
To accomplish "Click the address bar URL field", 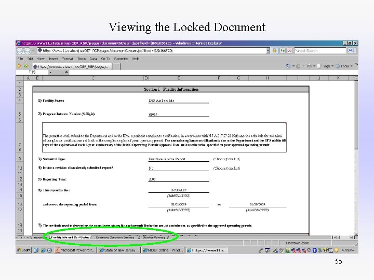I will [152, 50].
